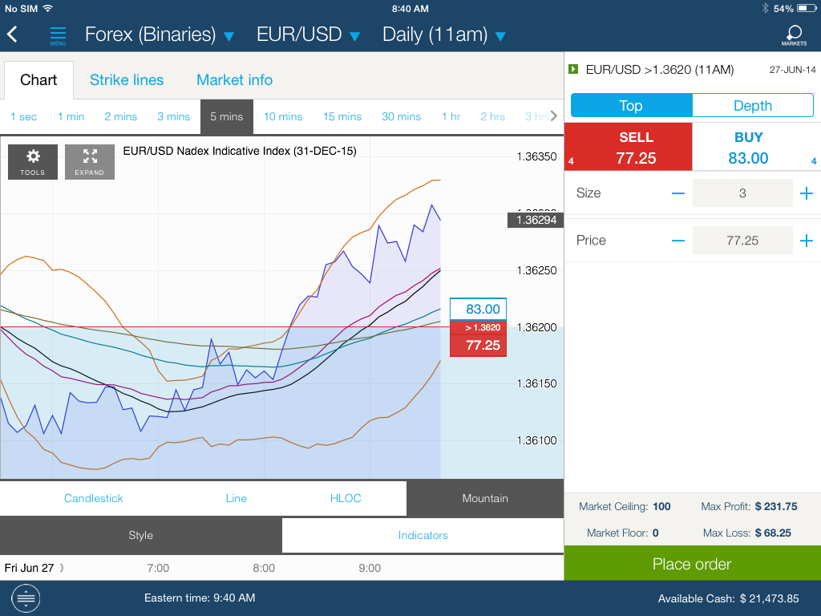Tap the BUY 83.00 button
Image resolution: width=821 pixels, height=616 pixels.
coord(748,148)
